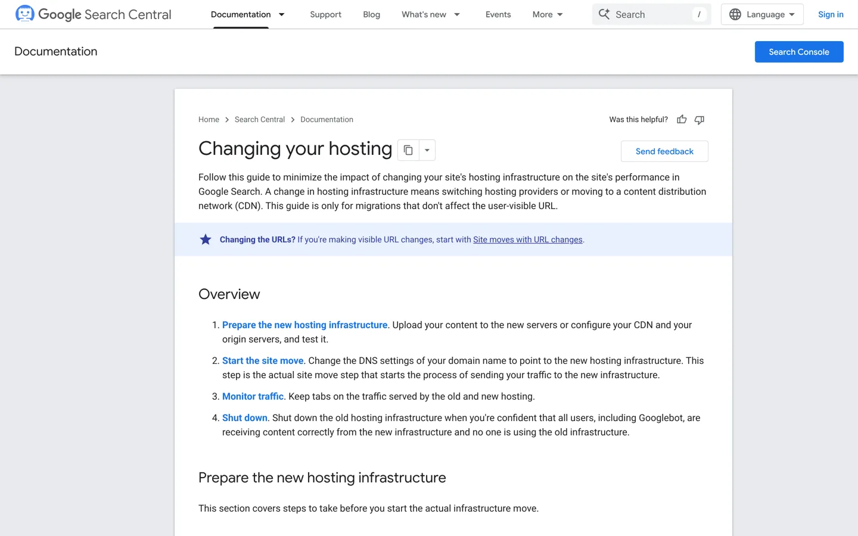Expand the Documentation menu dropdown arrow
Image resolution: width=858 pixels, height=536 pixels.
(x=282, y=14)
